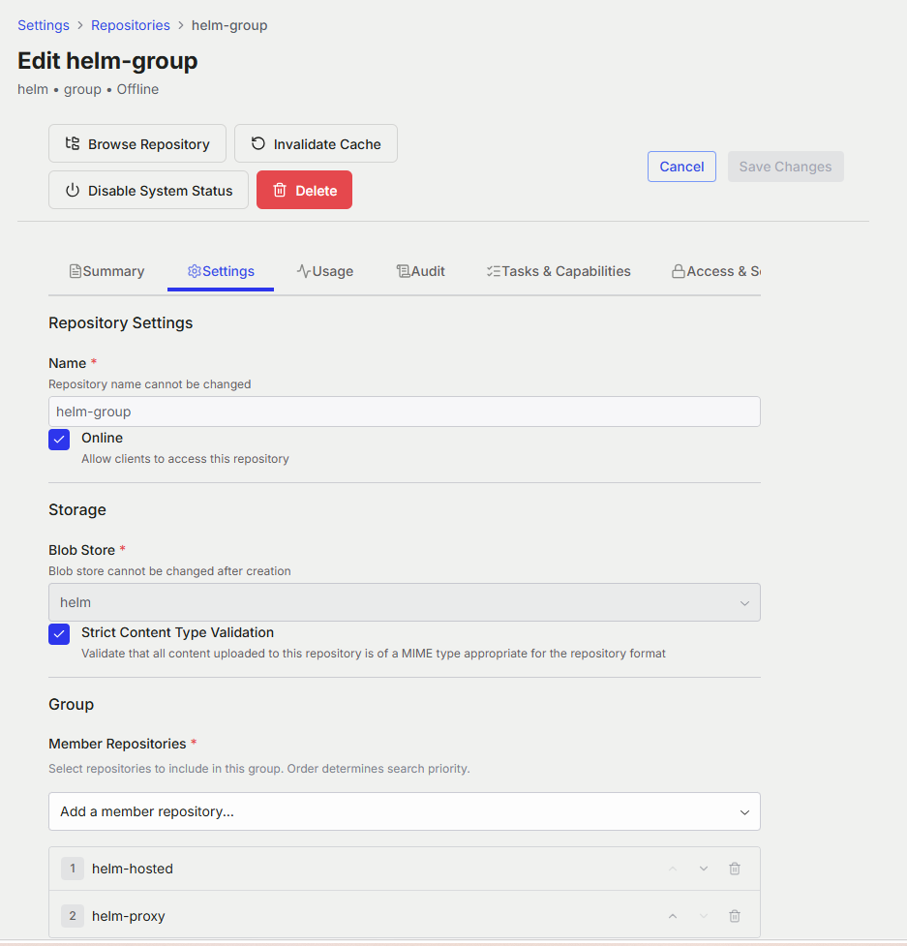Click the 'helm • group • Offline' status text

[x=88, y=89]
